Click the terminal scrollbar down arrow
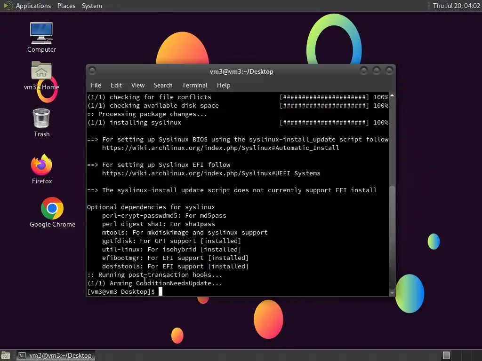 click(x=392, y=293)
